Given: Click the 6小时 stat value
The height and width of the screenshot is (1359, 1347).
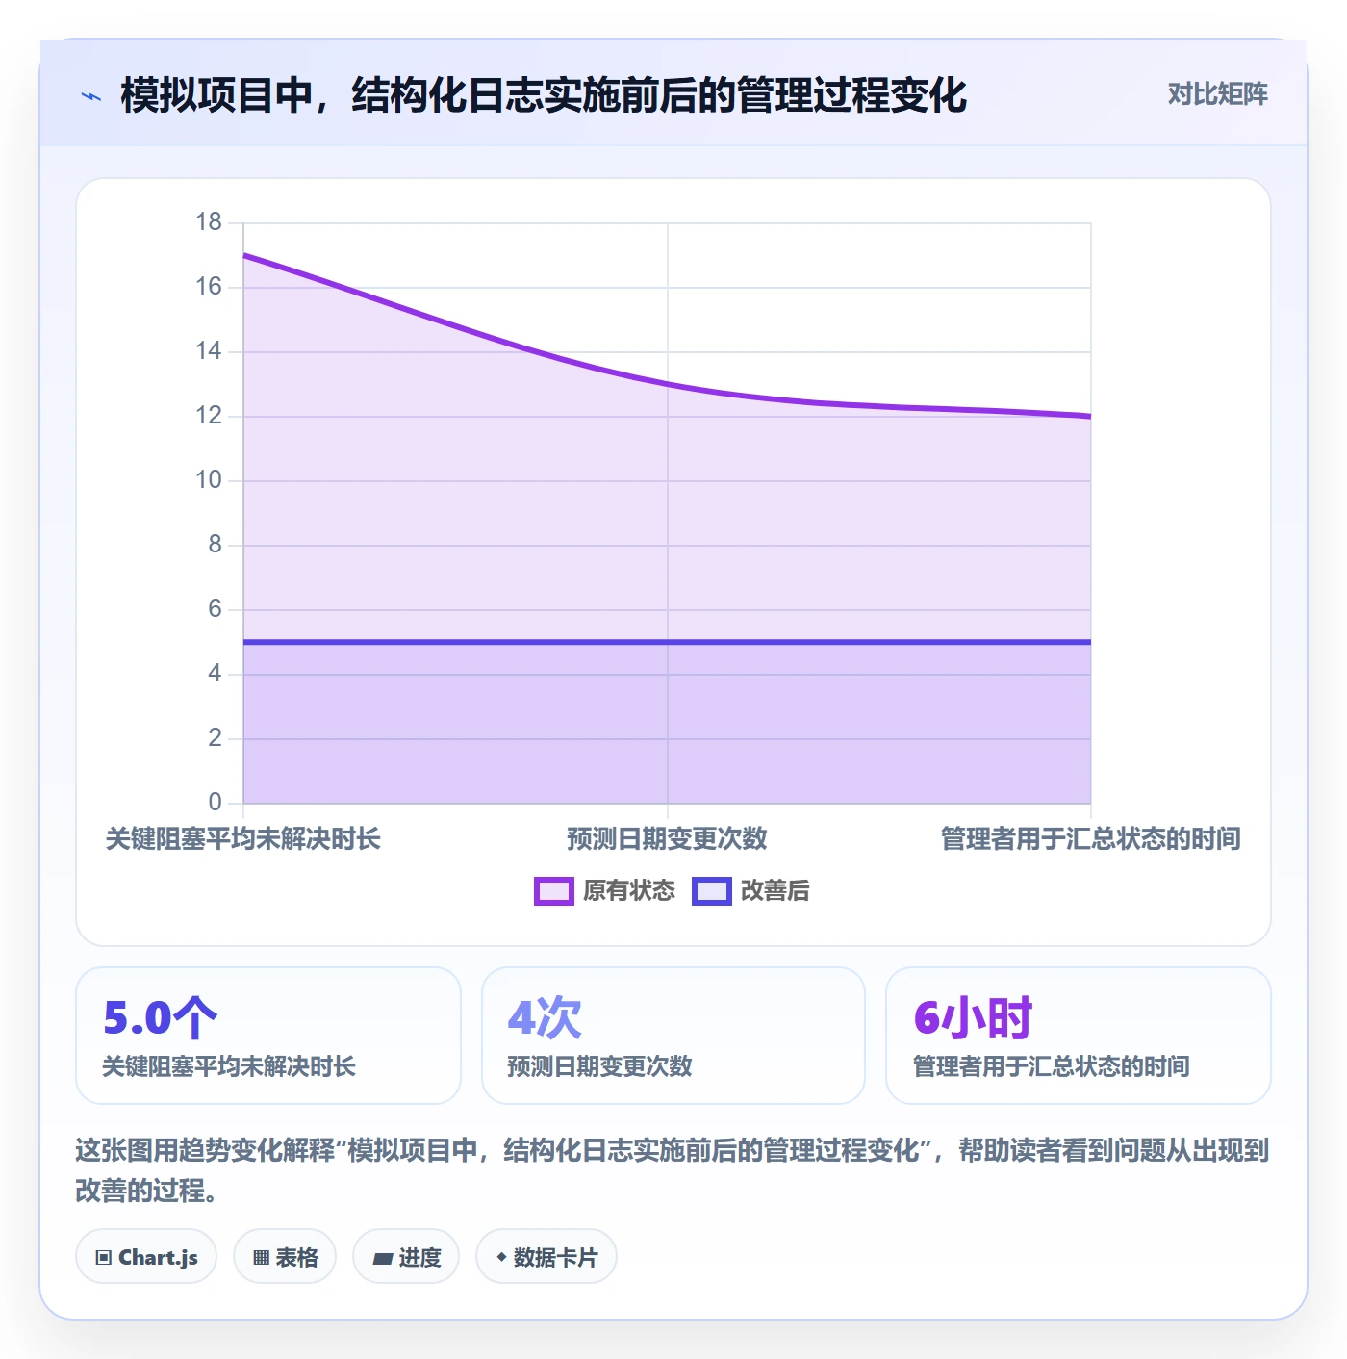Looking at the screenshot, I should tap(973, 1017).
